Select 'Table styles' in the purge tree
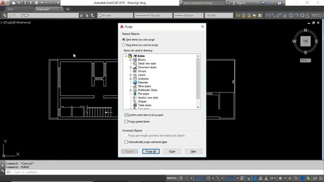This screenshot has height=182, width=324. coord(144,105)
